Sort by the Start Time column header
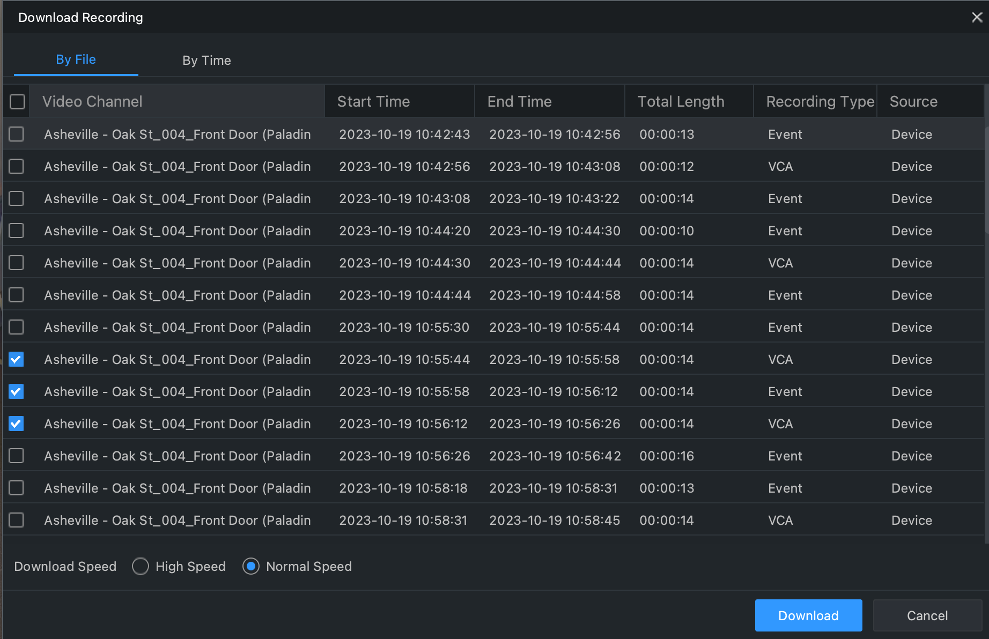This screenshot has height=639, width=989. [x=373, y=101]
